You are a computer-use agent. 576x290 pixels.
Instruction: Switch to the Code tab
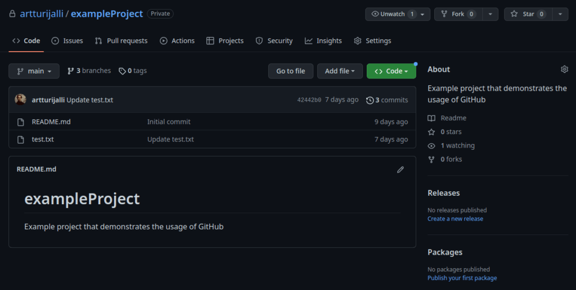click(26, 40)
